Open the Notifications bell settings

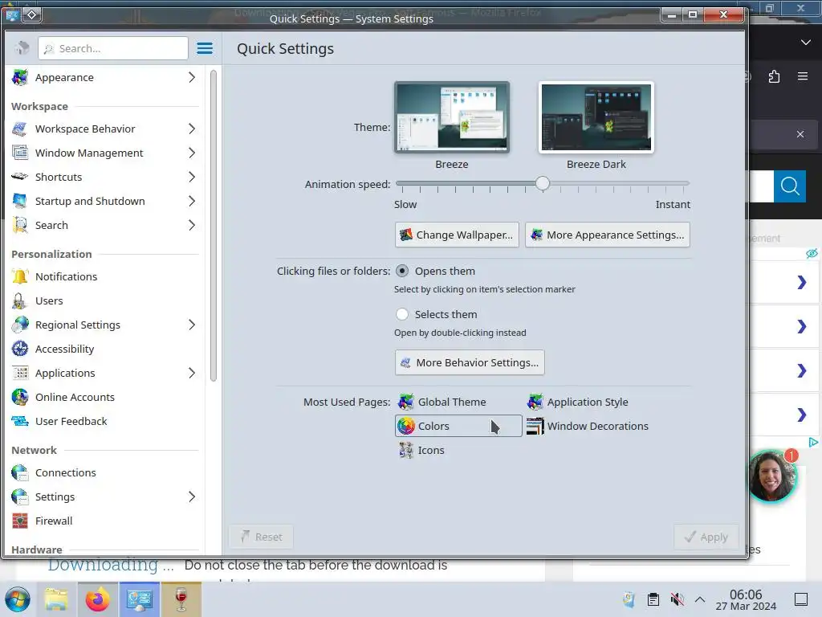(x=20, y=276)
